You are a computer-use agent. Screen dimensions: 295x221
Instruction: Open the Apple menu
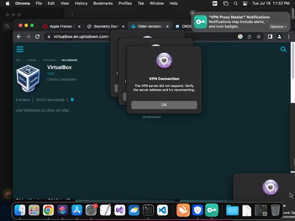tap(7, 3)
